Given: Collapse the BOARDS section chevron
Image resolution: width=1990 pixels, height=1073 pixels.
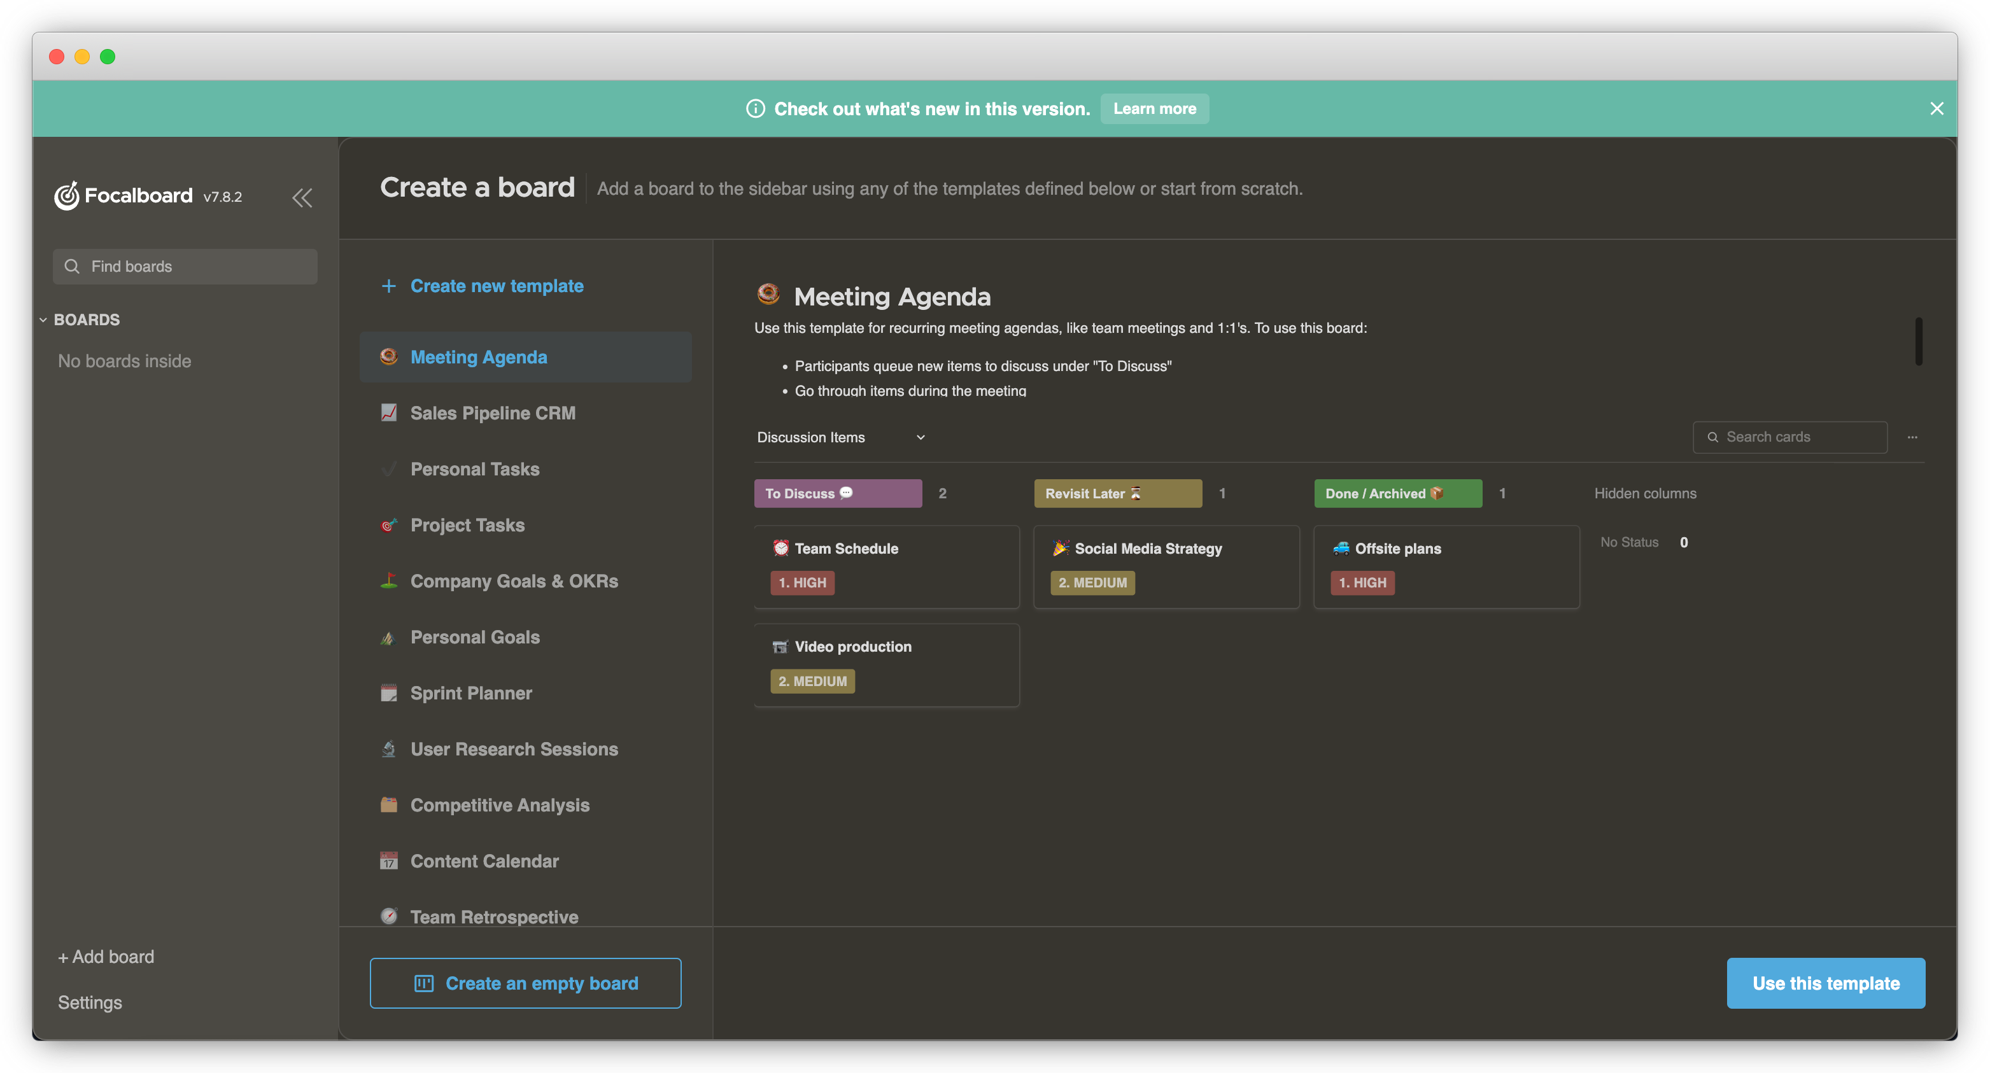Looking at the screenshot, I should click(x=43, y=320).
